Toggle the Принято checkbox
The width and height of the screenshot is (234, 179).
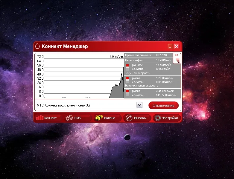(x=127, y=65)
